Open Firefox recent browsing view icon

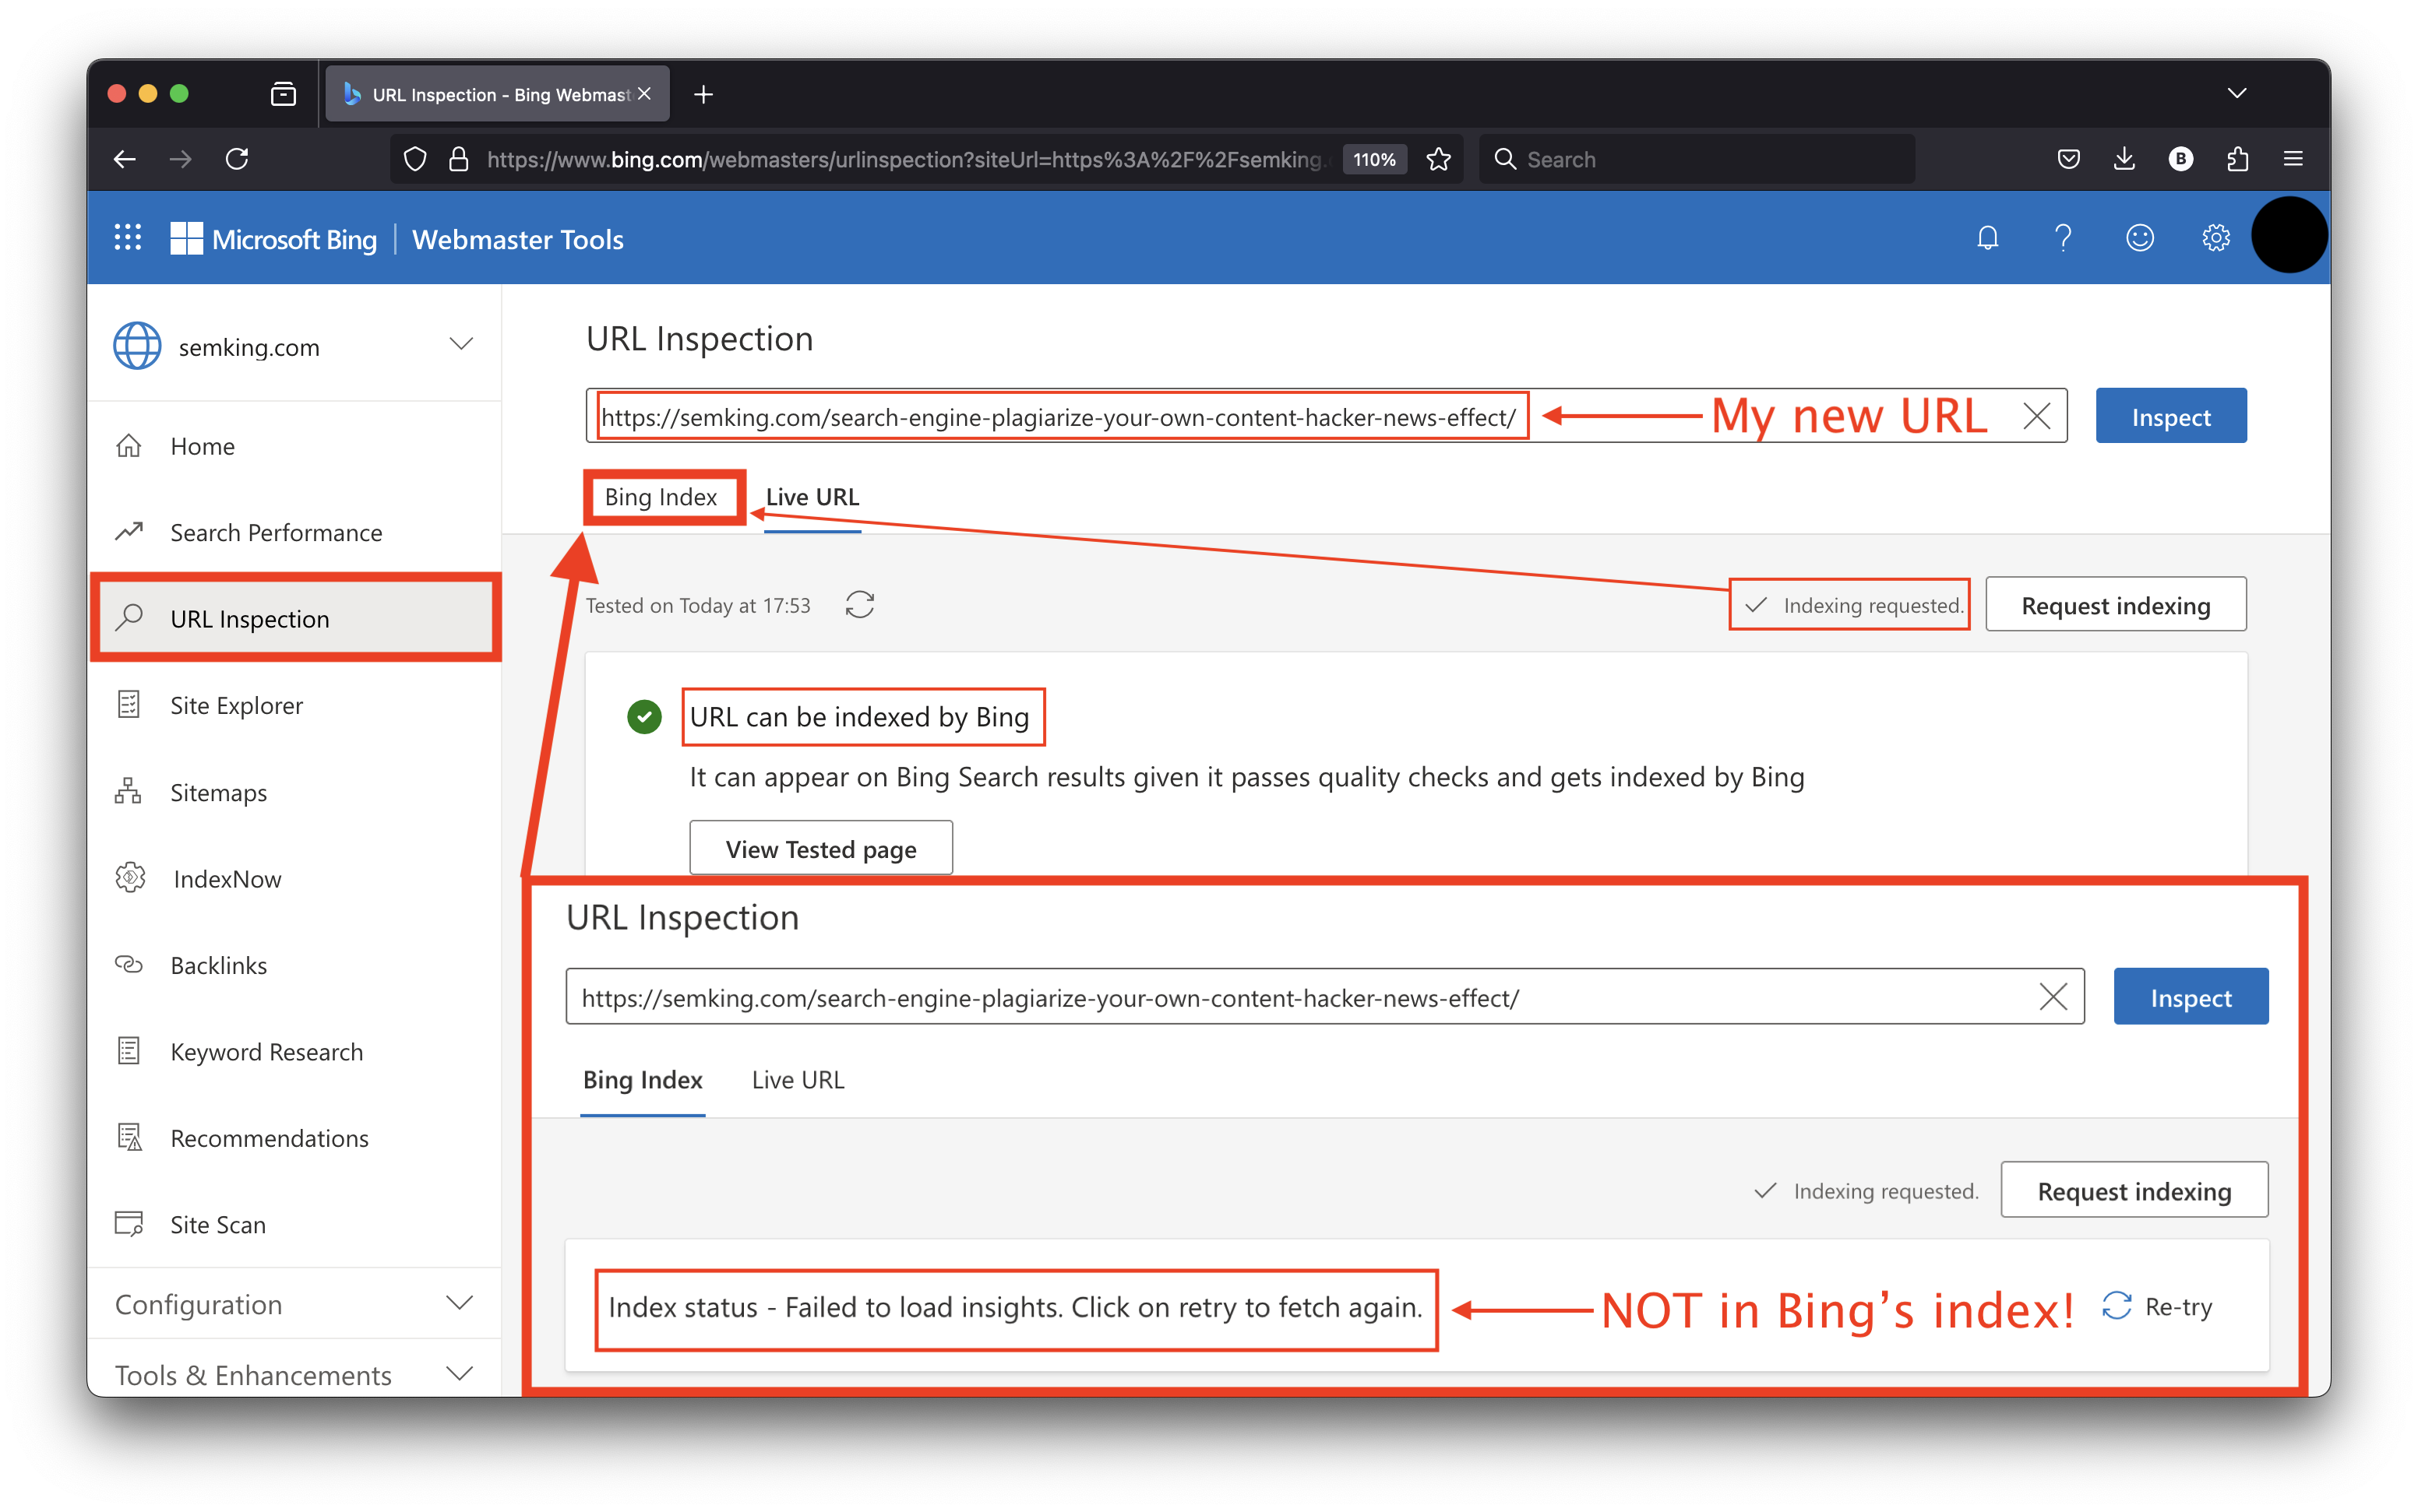(283, 94)
